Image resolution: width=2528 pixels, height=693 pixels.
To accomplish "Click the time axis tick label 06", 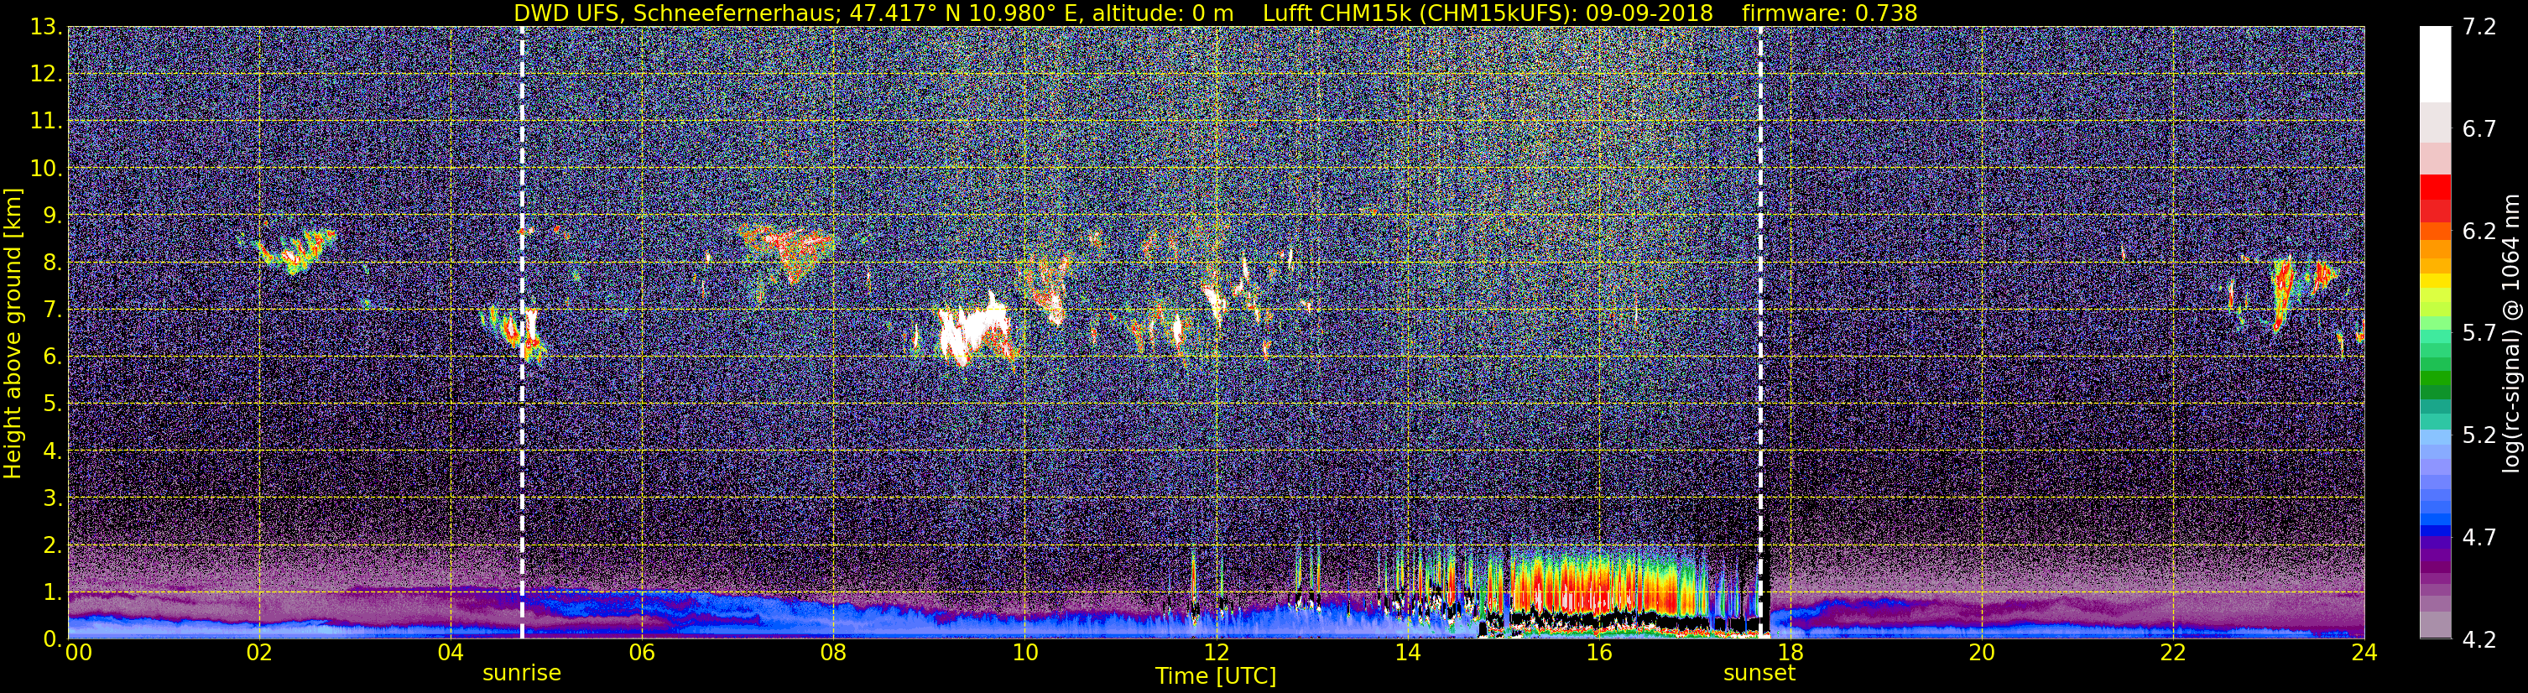I will pyautogui.click(x=641, y=654).
